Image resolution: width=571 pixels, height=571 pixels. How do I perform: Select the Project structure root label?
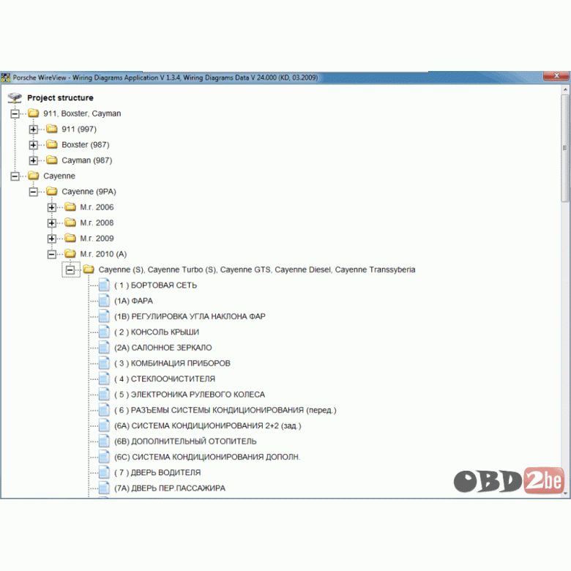(60, 98)
